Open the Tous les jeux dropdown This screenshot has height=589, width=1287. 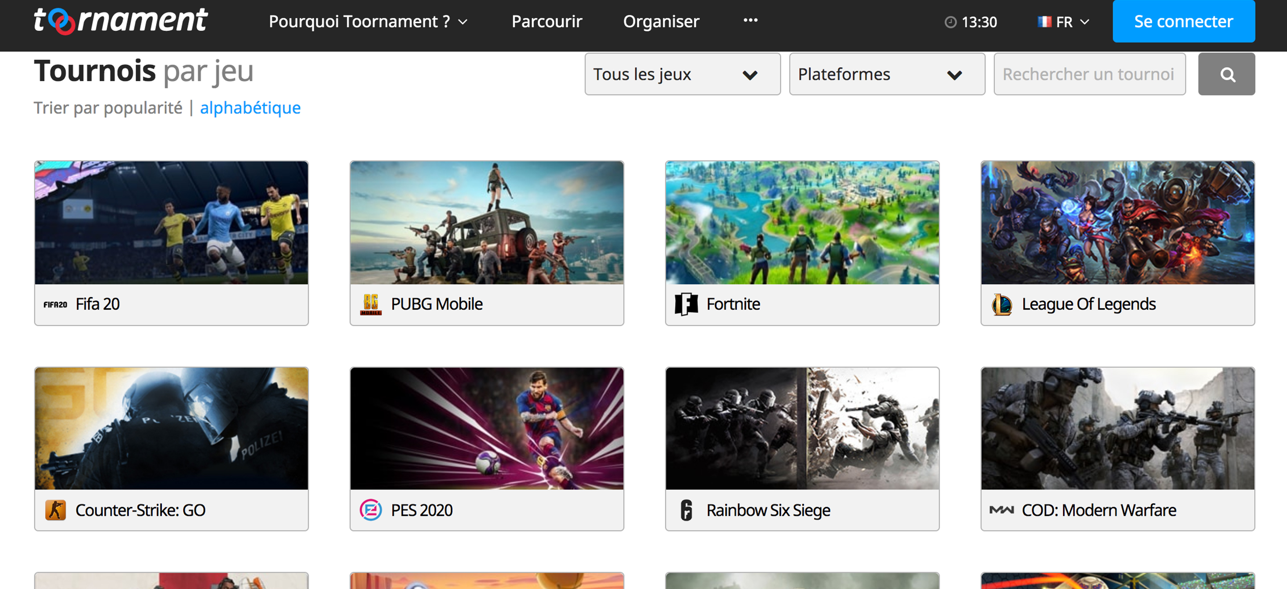click(682, 75)
